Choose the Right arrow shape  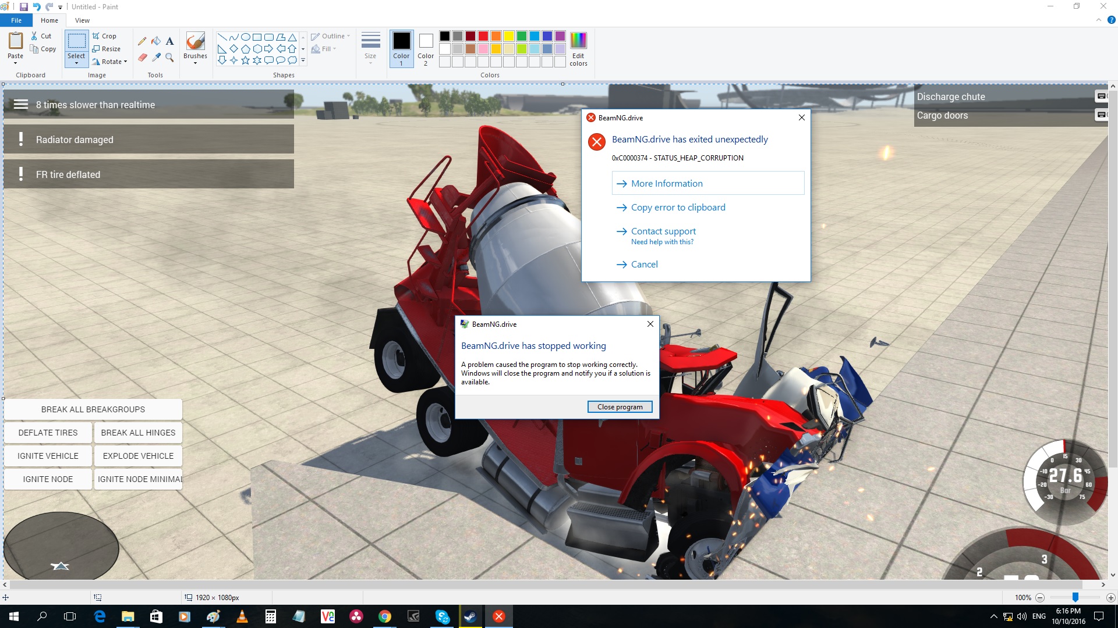pos(269,49)
